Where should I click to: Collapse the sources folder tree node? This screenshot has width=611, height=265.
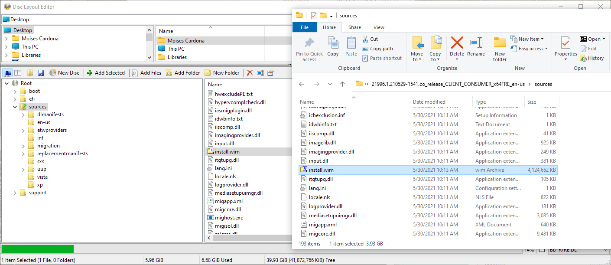15,107
